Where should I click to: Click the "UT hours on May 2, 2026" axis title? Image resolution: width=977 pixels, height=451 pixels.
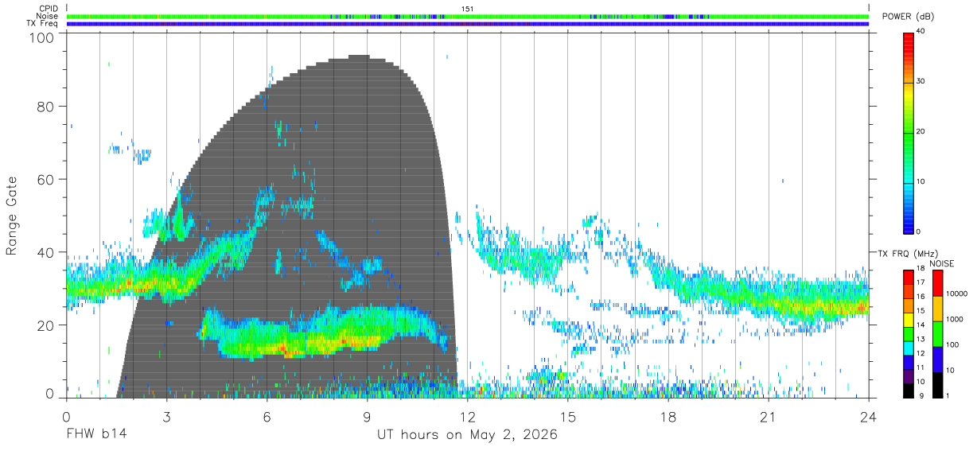tap(467, 436)
